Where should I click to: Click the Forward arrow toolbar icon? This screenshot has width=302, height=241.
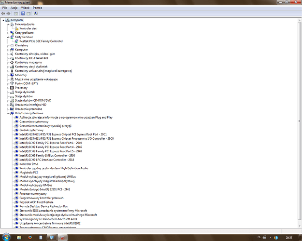[x=9, y=13]
